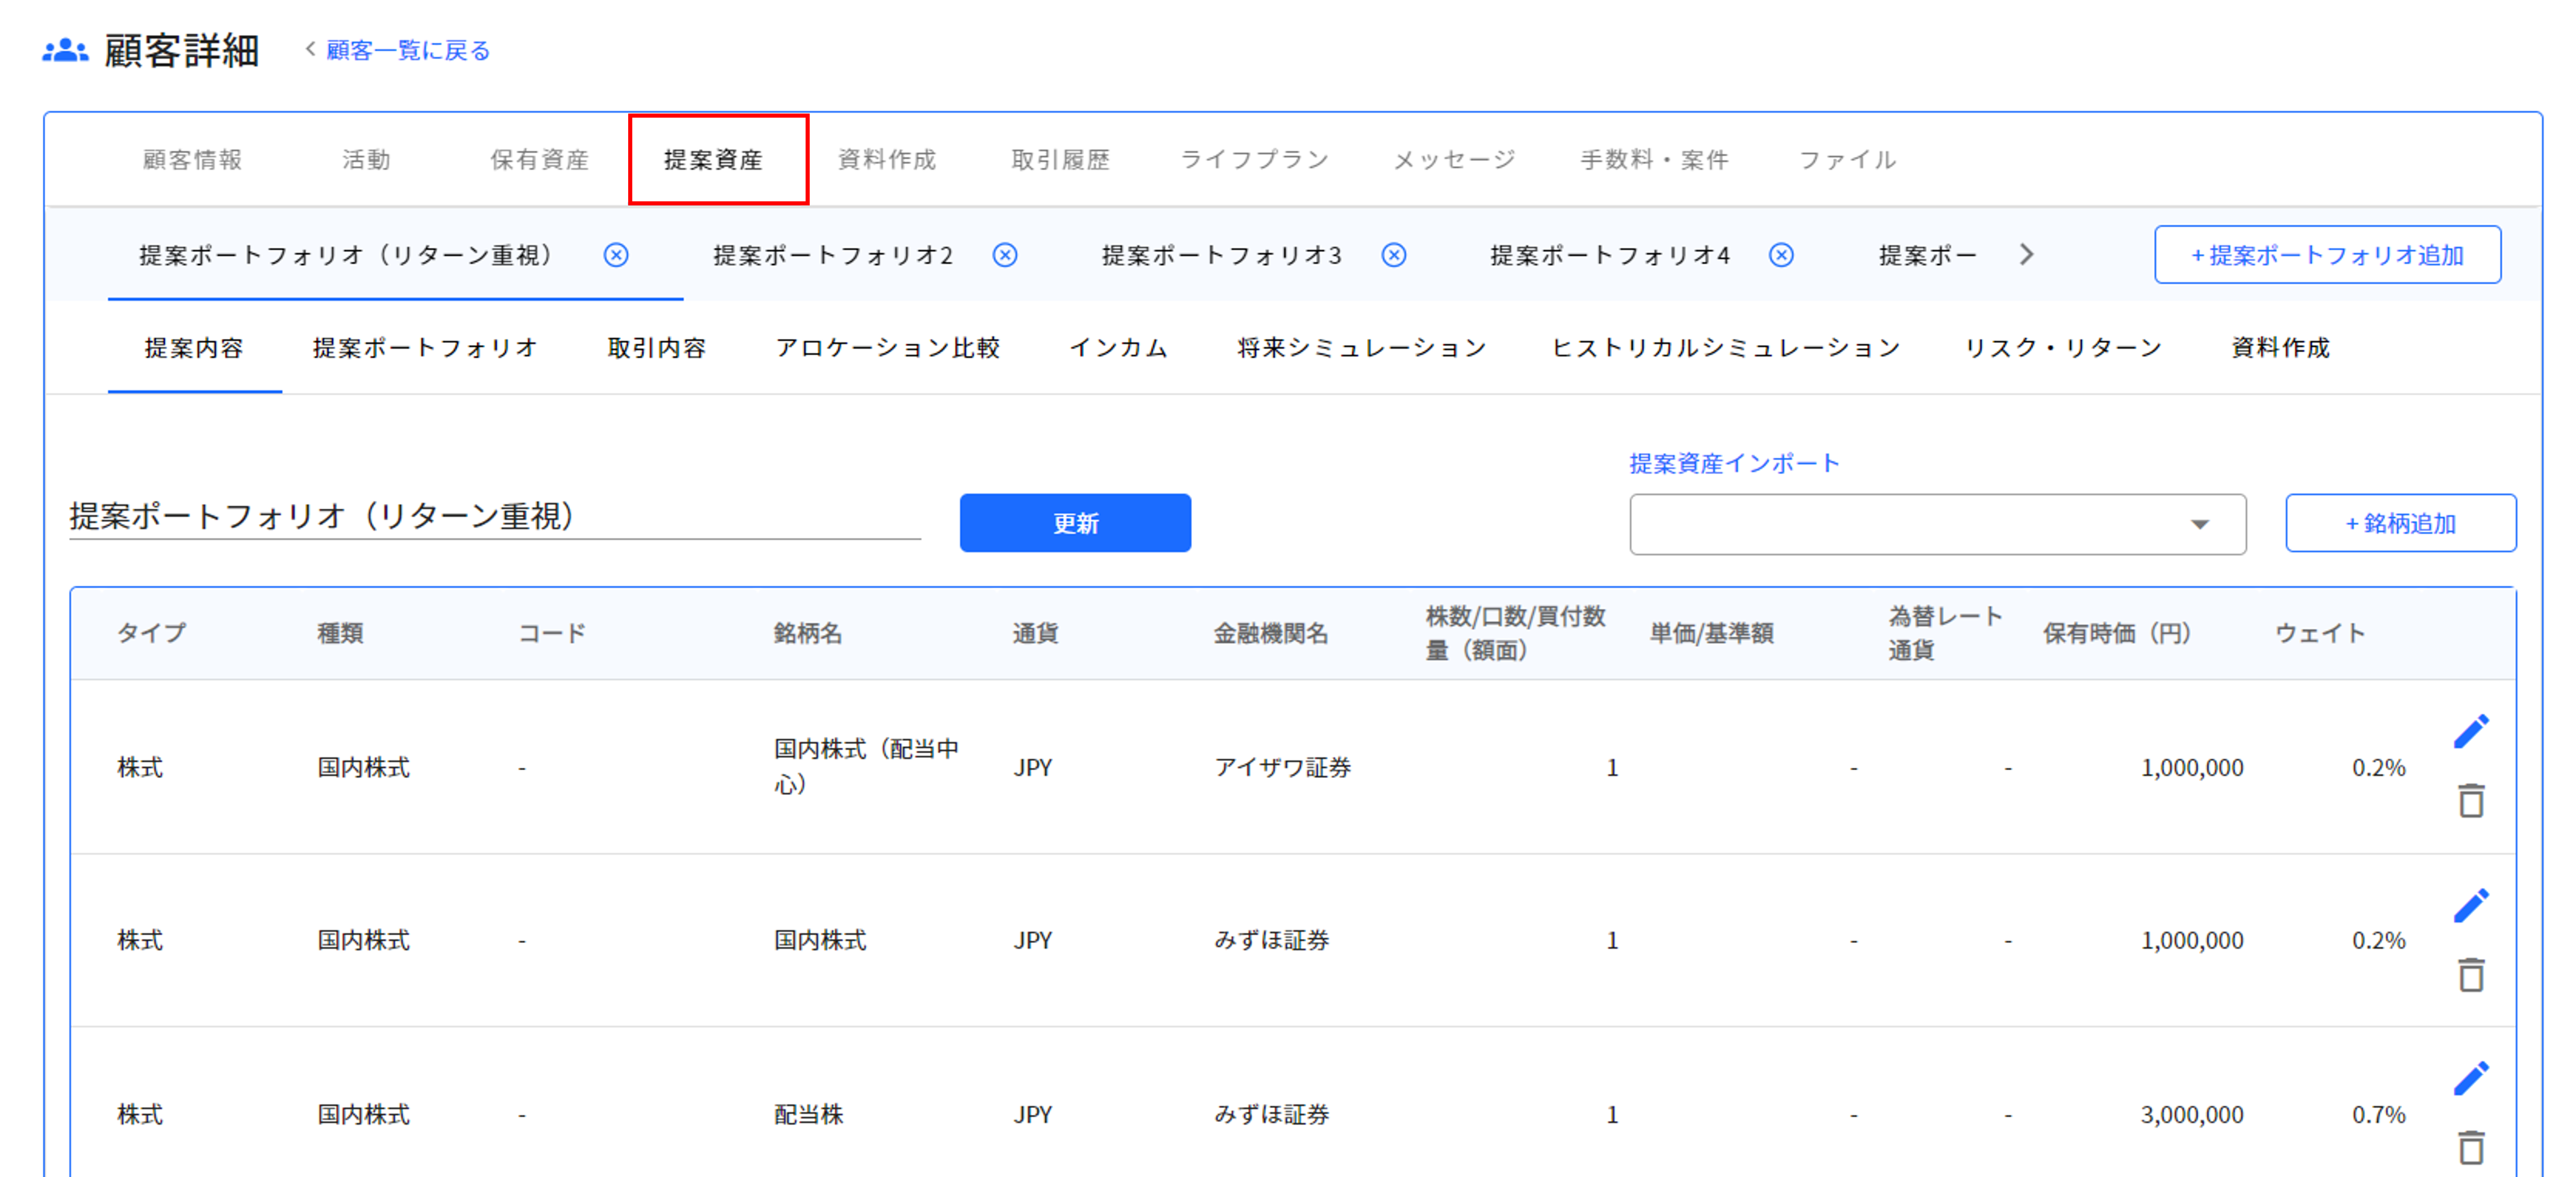This screenshot has width=2576, height=1177.
Task: Close the 提案ポートフォリオ（リターン重視）tab
Action: (616, 255)
